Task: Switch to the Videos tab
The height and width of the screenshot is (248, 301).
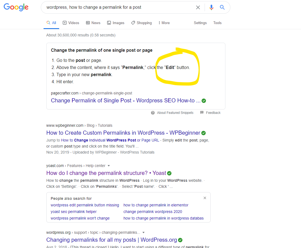Action: (x=71, y=23)
